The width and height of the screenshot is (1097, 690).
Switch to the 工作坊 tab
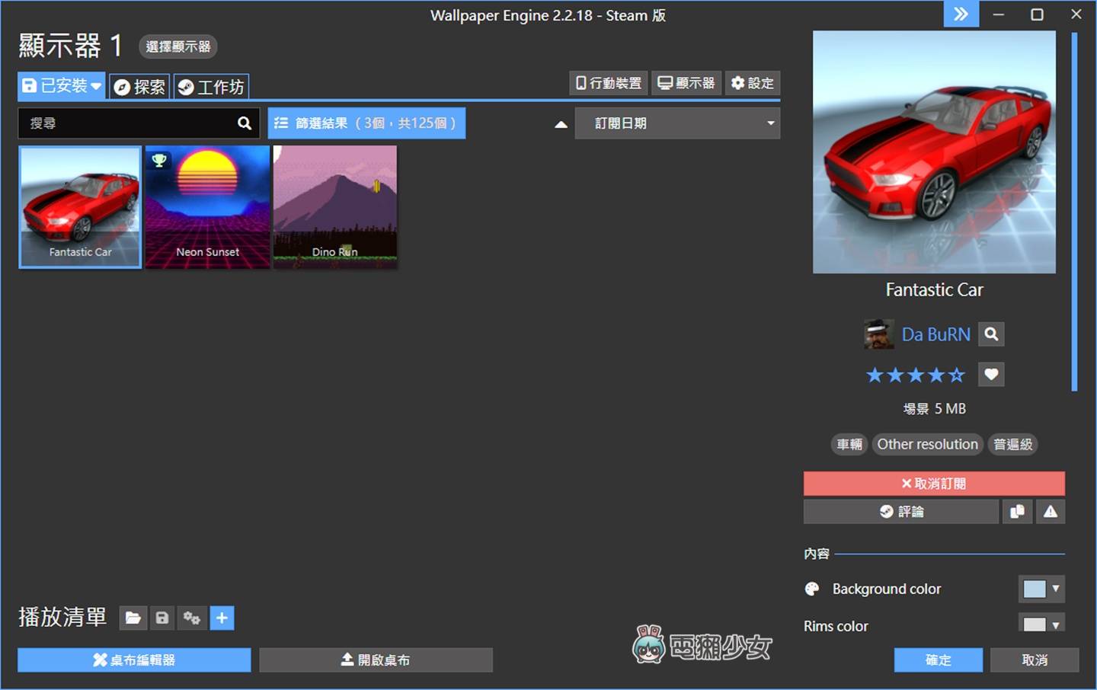(211, 86)
